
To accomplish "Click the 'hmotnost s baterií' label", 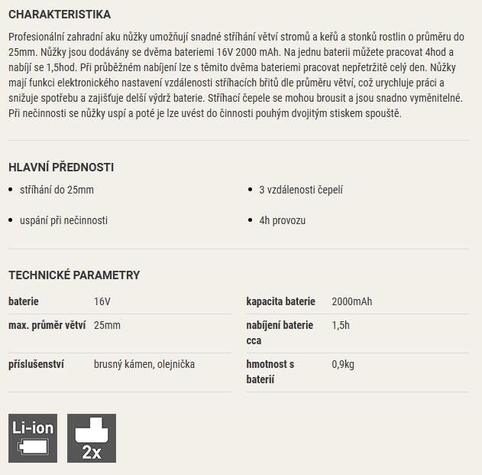I will [270, 372].
